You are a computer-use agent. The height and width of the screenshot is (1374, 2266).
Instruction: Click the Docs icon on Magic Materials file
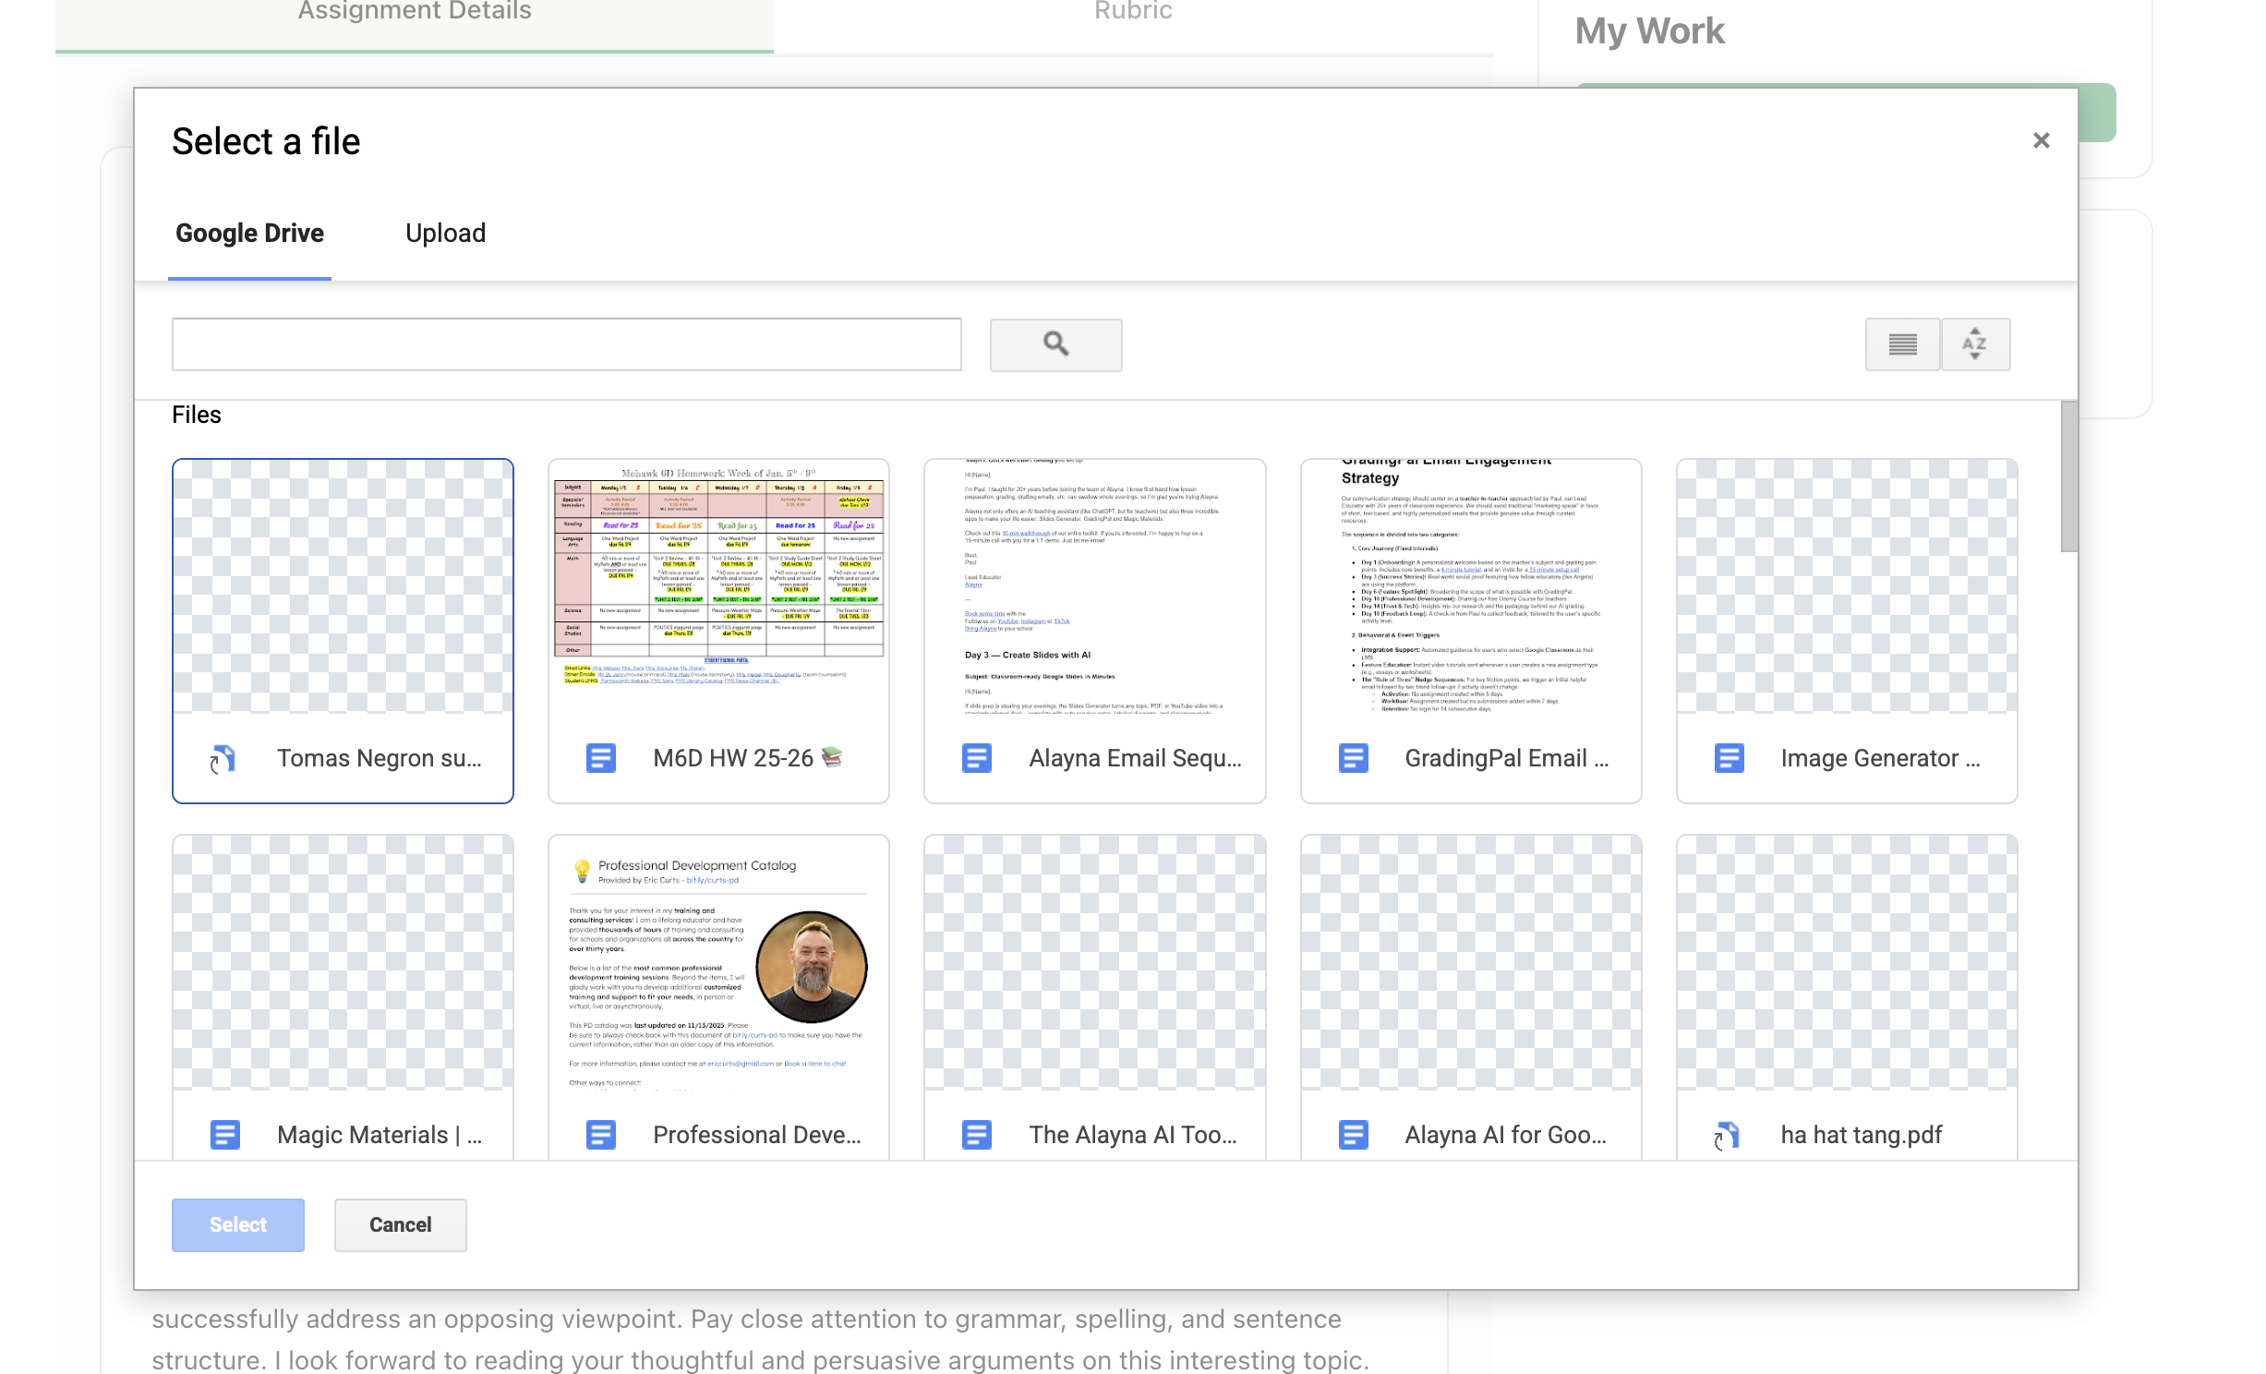(224, 1134)
